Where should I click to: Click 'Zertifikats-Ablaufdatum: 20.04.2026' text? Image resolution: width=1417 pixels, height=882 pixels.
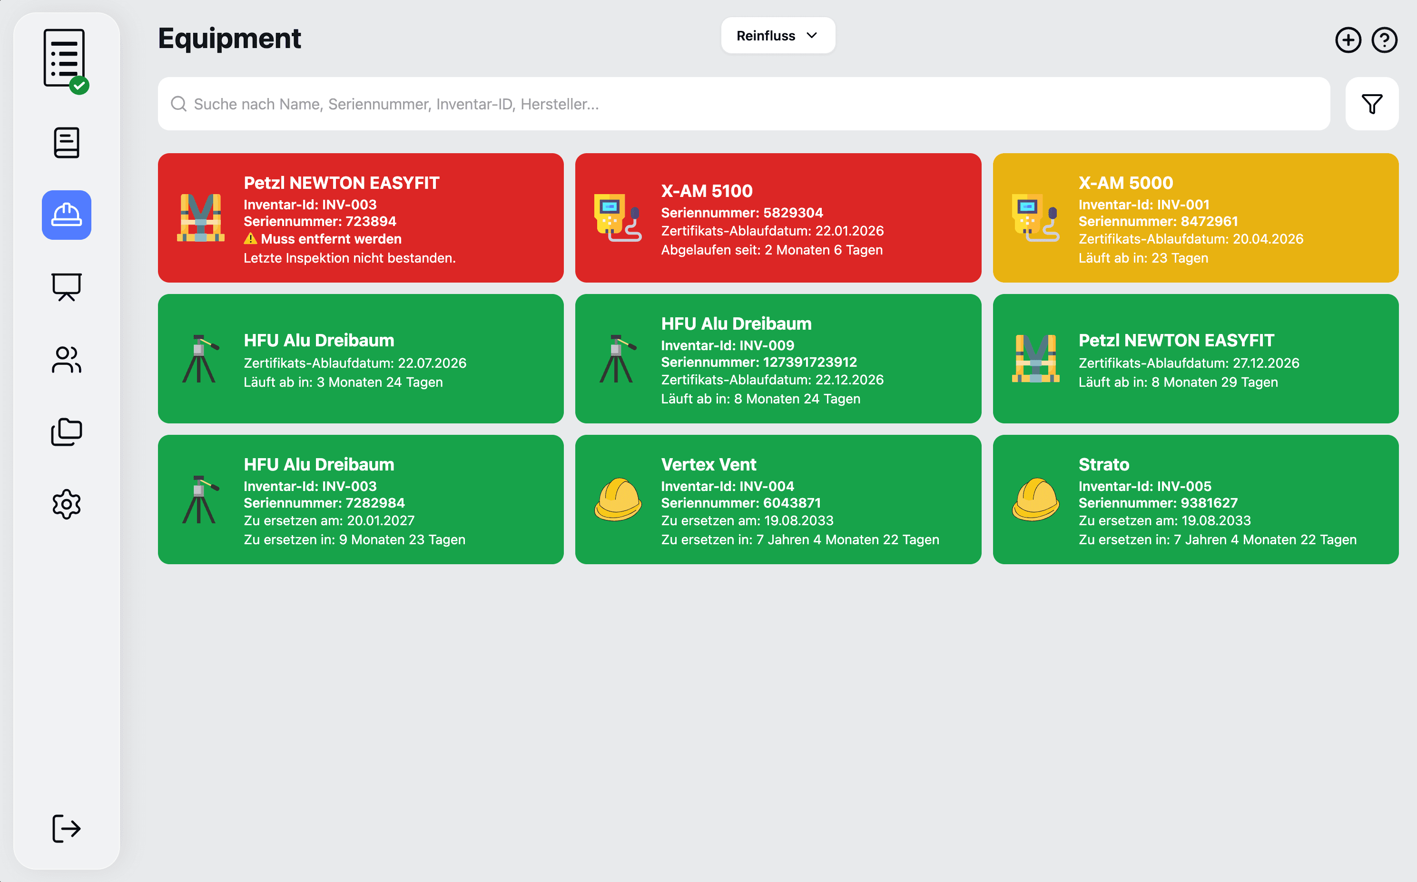(1190, 239)
